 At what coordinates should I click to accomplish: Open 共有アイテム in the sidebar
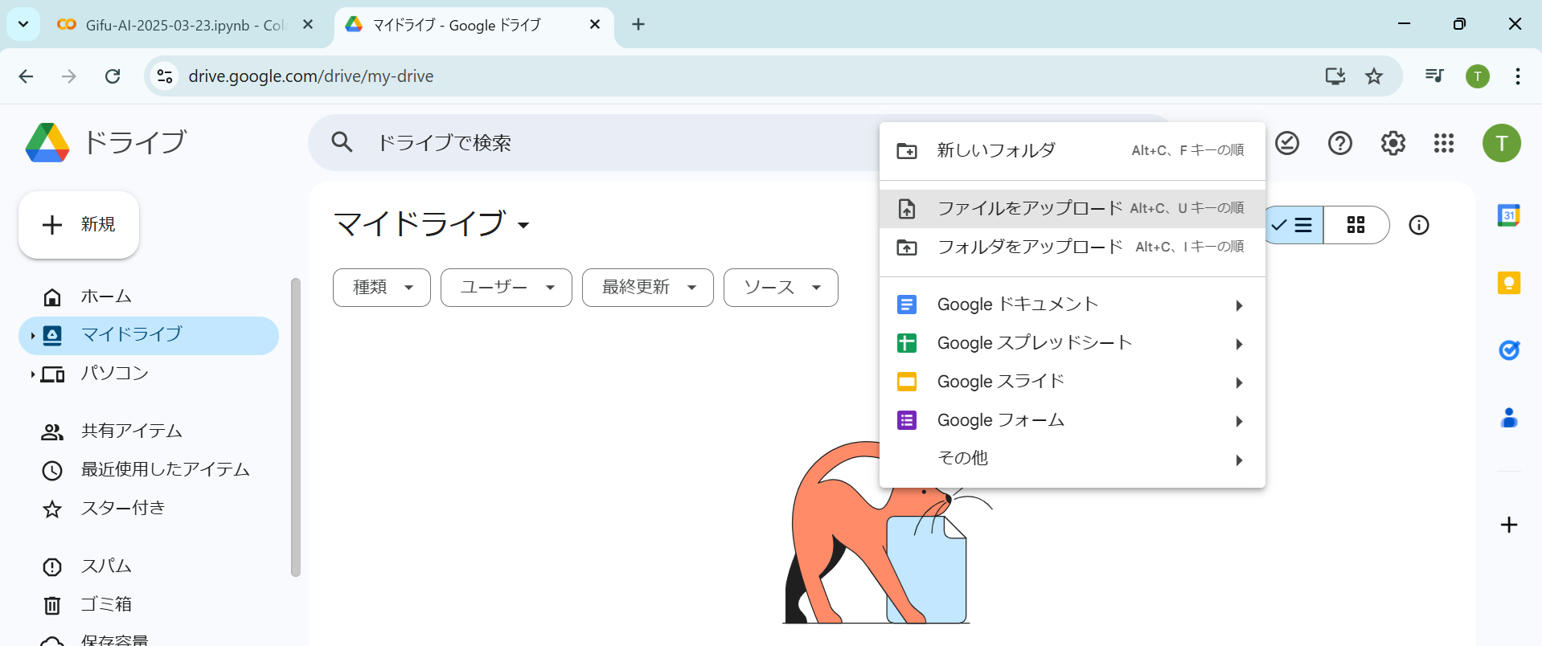point(149,432)
